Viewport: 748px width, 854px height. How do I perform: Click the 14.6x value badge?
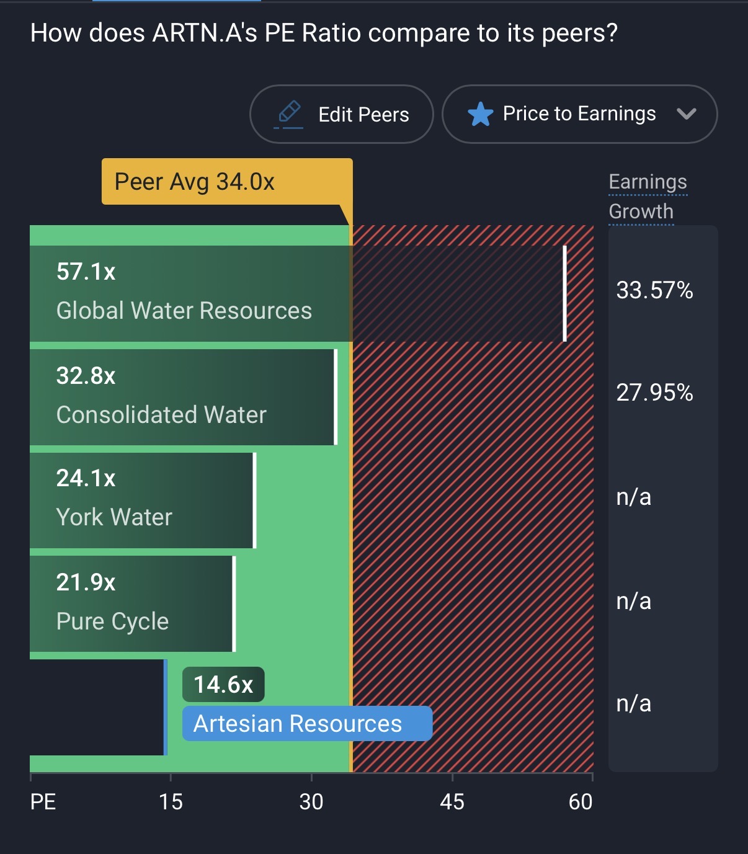pyautogui.click(x=223, y=685)
